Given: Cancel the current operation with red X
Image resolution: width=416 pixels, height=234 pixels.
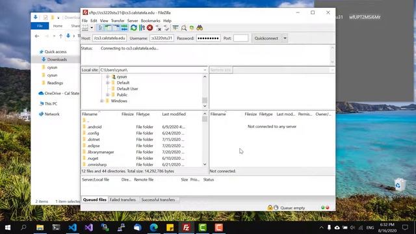Looking at the screenshot, I should point(150,27).
